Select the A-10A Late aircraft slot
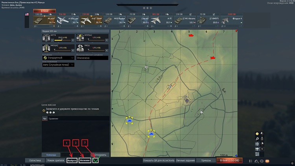The image size is (295, 166). [68, 21]
